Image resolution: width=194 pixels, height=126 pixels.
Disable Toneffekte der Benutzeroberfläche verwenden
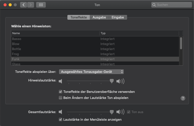61,92
